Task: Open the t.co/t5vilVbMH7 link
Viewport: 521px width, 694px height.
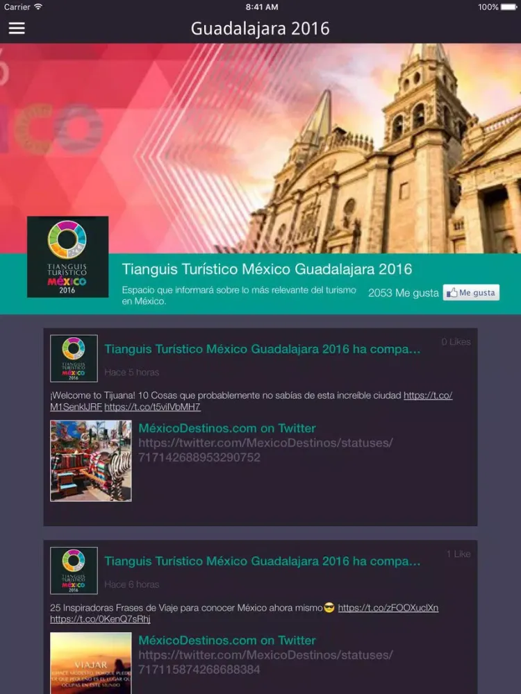Action: 152,407
